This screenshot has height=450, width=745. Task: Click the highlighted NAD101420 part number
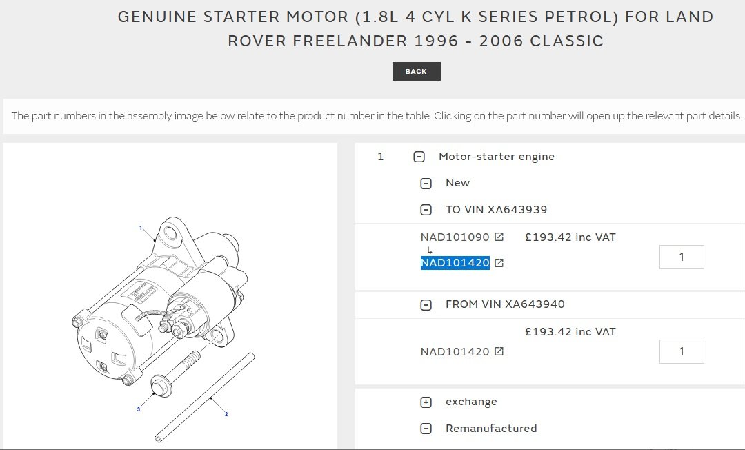pos(455,263)
